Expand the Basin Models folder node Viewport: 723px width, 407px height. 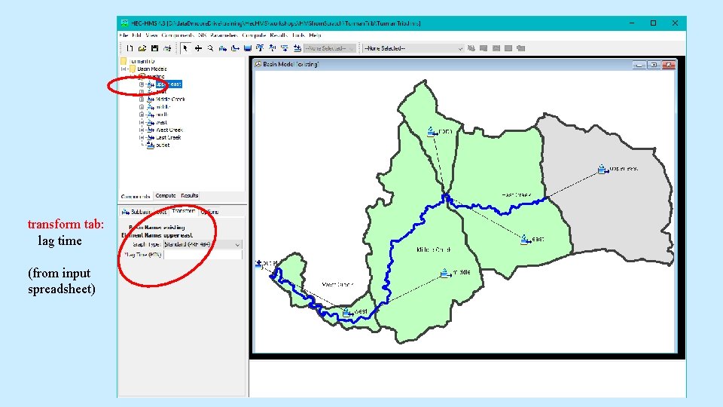[x=124, y=69]
